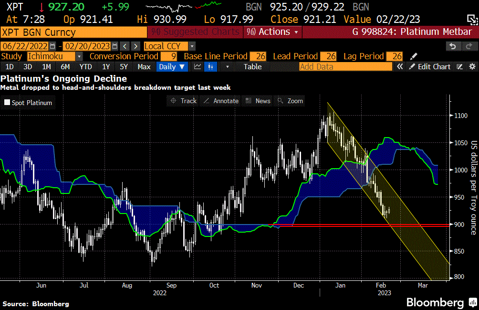Show News on the chart
The image size is (479, 310).
click(x=258, y=101)
